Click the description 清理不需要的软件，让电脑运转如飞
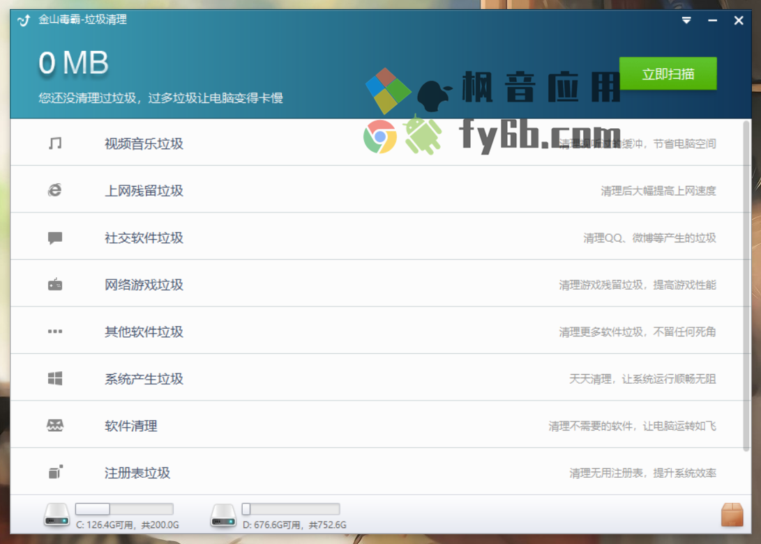 click(x=633, y=426)
